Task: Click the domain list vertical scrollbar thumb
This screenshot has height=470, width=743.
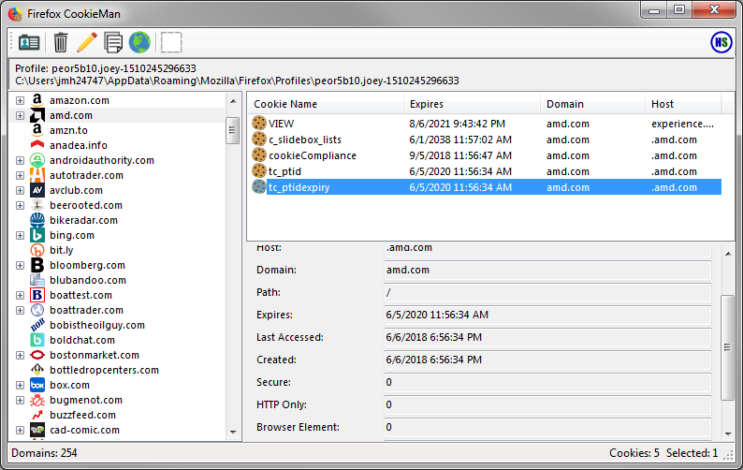Action: (233, 131)
